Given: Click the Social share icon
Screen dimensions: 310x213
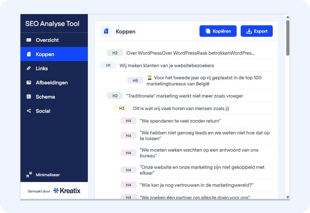Looking at the screenshot, I should [x=29, y=111].
